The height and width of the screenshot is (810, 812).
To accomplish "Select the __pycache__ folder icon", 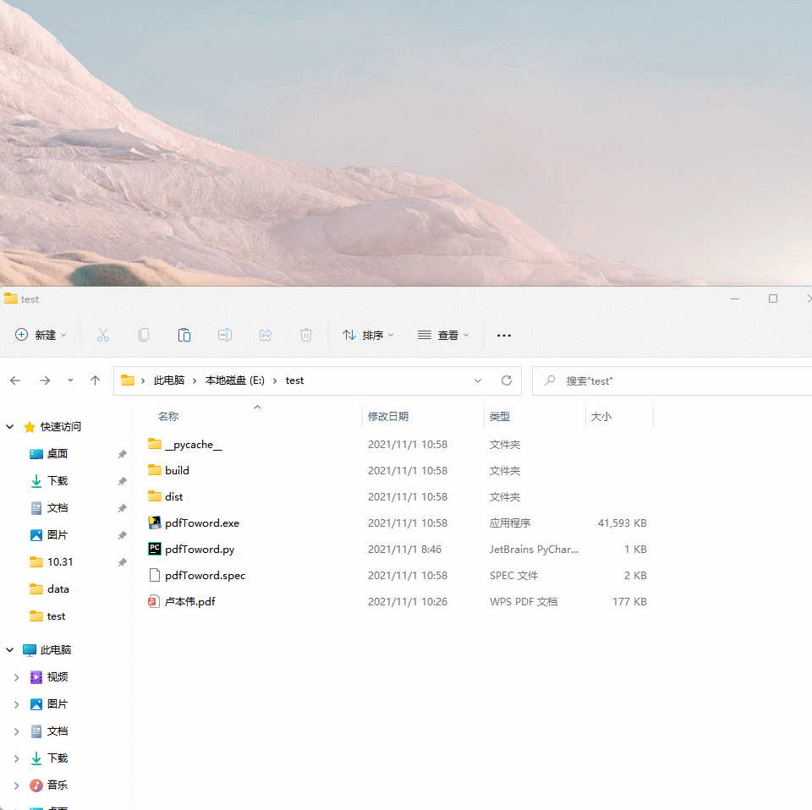I will coord(154,444).
